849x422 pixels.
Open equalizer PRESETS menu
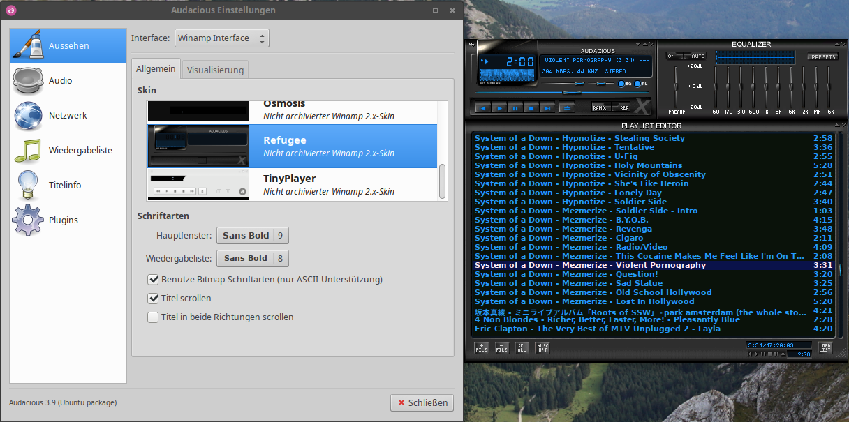coord(823,56)
